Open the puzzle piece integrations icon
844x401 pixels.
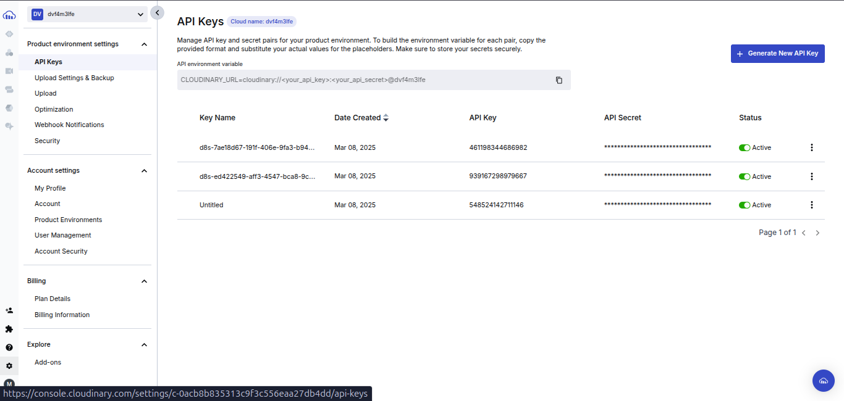tap(9, 329)
